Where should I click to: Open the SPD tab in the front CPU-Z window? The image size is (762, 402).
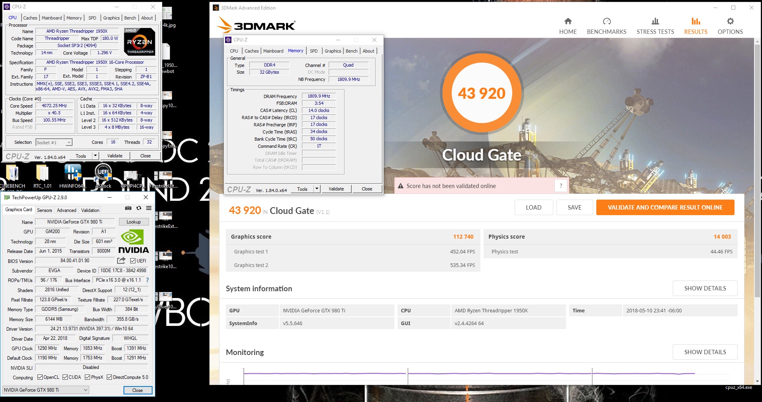click(313, 51)
